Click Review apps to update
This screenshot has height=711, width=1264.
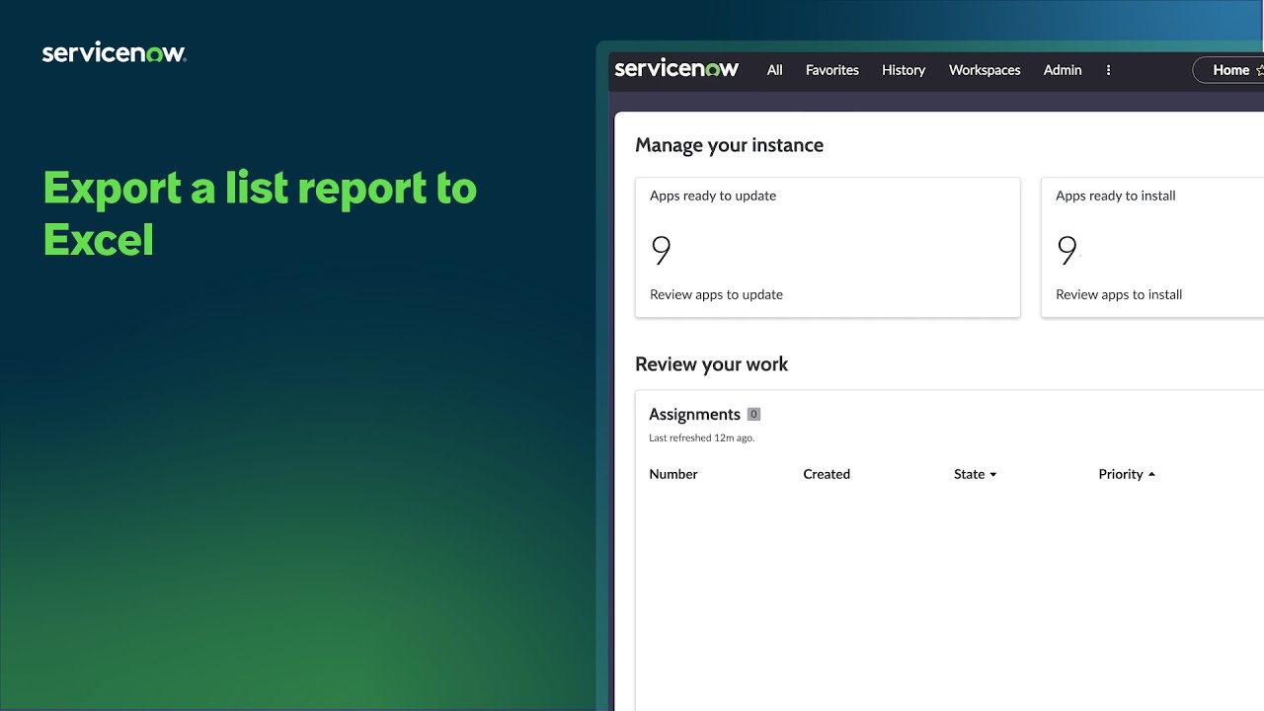tap(716, 294)
